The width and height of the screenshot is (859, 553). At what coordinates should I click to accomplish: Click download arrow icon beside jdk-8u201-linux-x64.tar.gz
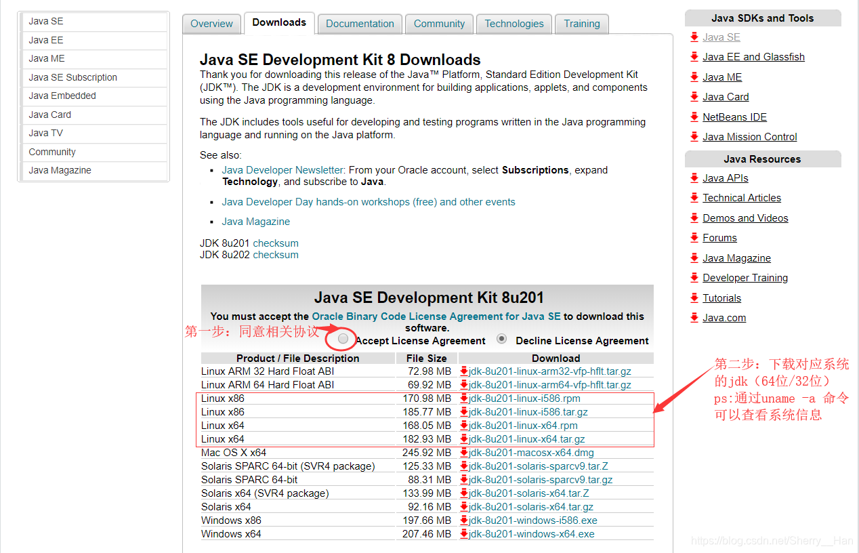pyautogui.click(x=464, y=439)
